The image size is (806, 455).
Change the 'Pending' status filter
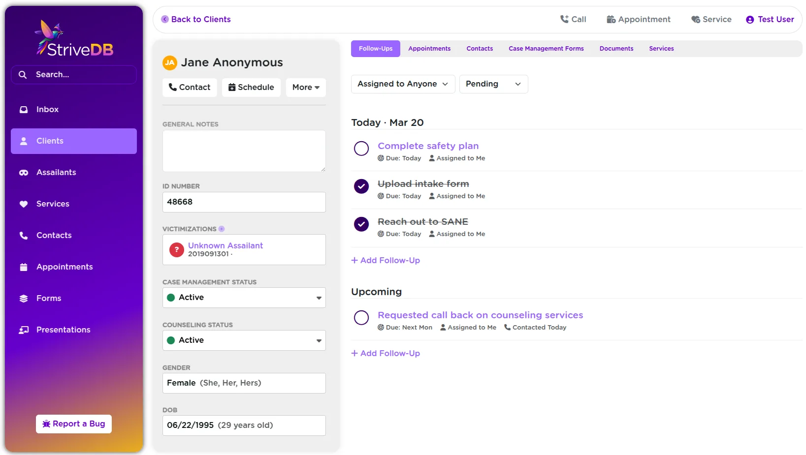(x=493, y=84)
